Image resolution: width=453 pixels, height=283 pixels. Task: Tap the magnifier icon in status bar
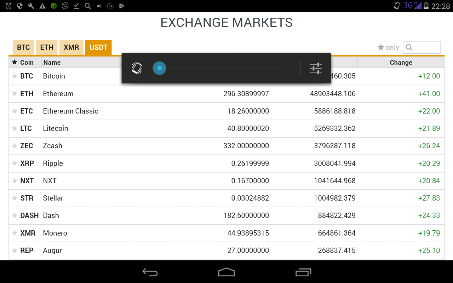tap(88, 6)
